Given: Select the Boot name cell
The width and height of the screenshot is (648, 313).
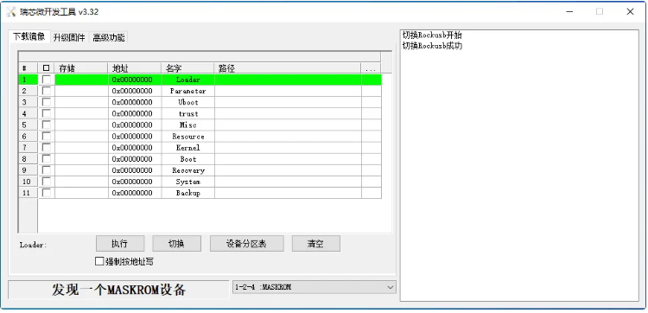Looking at the screenshot, I should [x=188, y=159].
